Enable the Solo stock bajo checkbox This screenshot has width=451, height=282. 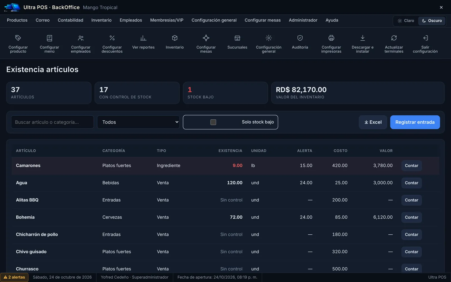click(x=213, y=122)
